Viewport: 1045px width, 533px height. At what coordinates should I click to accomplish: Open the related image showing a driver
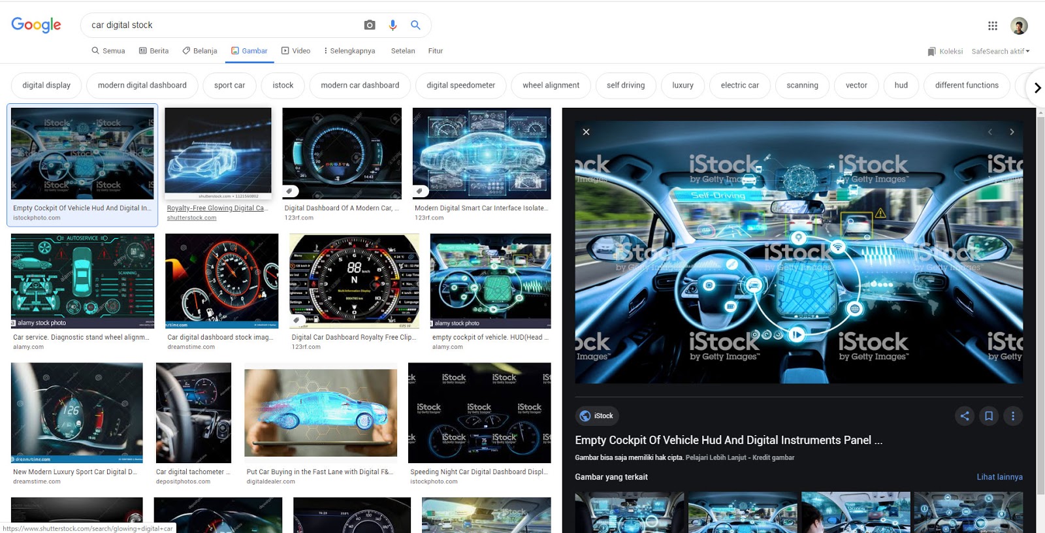click(x=856, y=513)
